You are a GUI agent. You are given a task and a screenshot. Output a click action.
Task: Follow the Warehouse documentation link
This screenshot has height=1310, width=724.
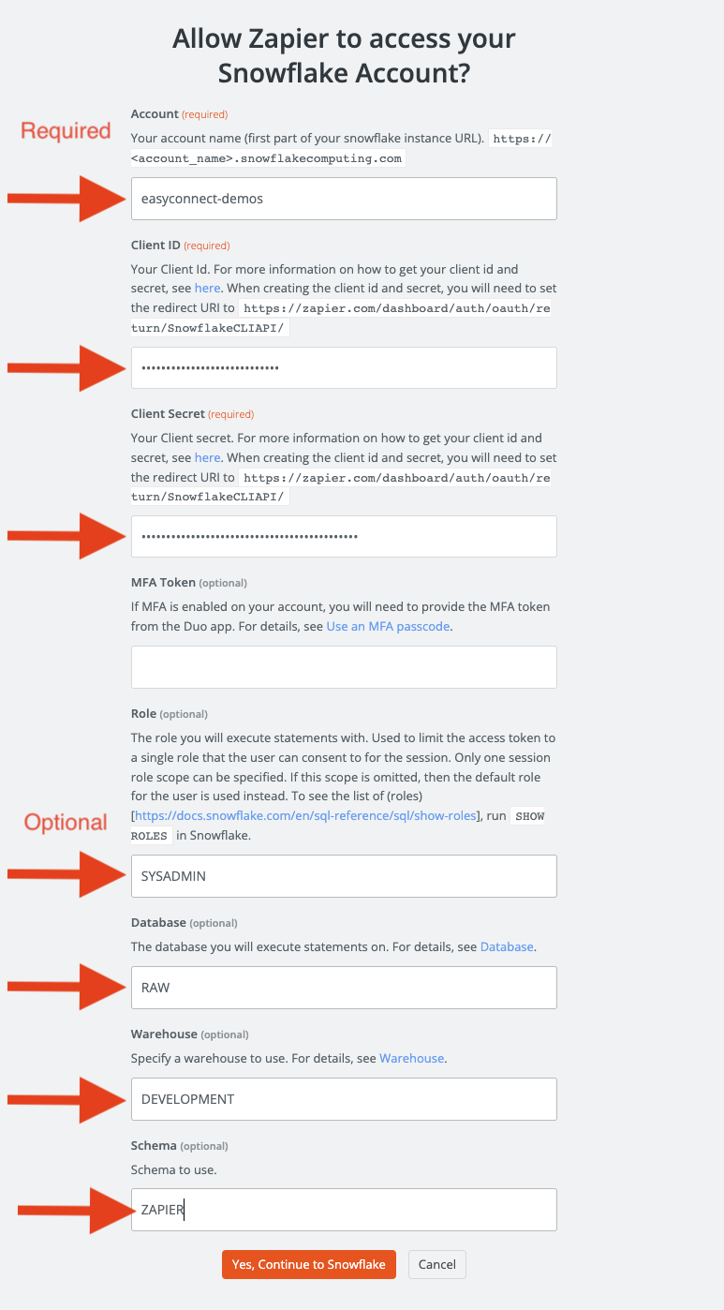[411, 1058]
